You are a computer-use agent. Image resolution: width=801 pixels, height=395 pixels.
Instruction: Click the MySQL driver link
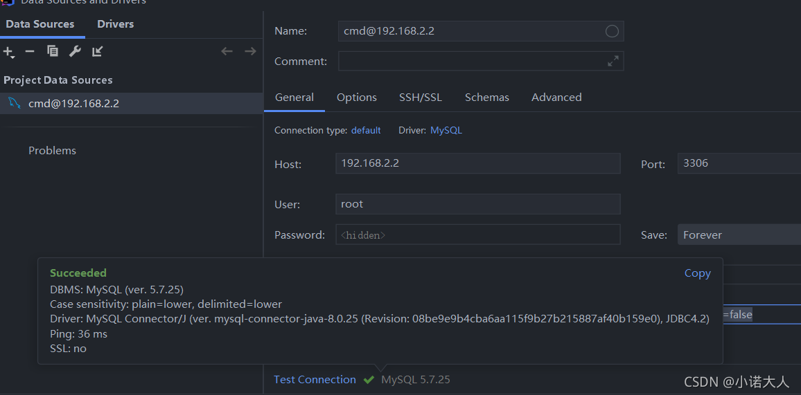tap(446, 131)
